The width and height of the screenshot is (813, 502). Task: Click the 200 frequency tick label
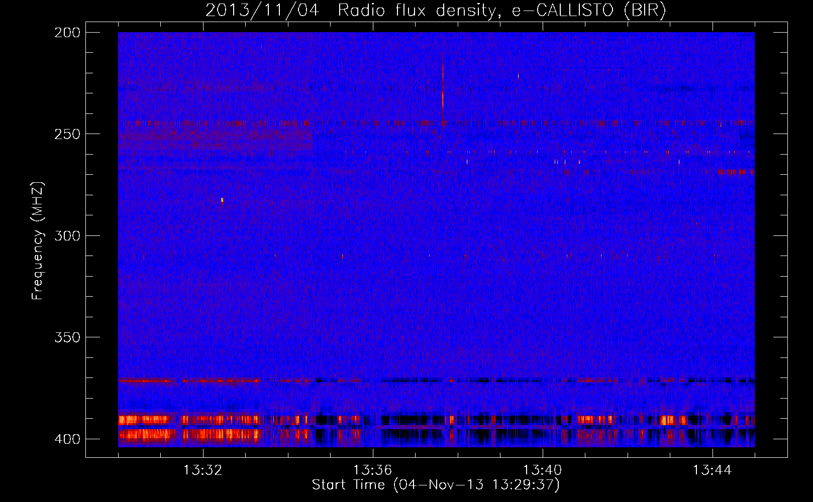point(67,33)
